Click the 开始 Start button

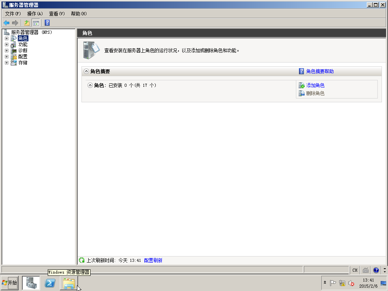click(9, 283)
